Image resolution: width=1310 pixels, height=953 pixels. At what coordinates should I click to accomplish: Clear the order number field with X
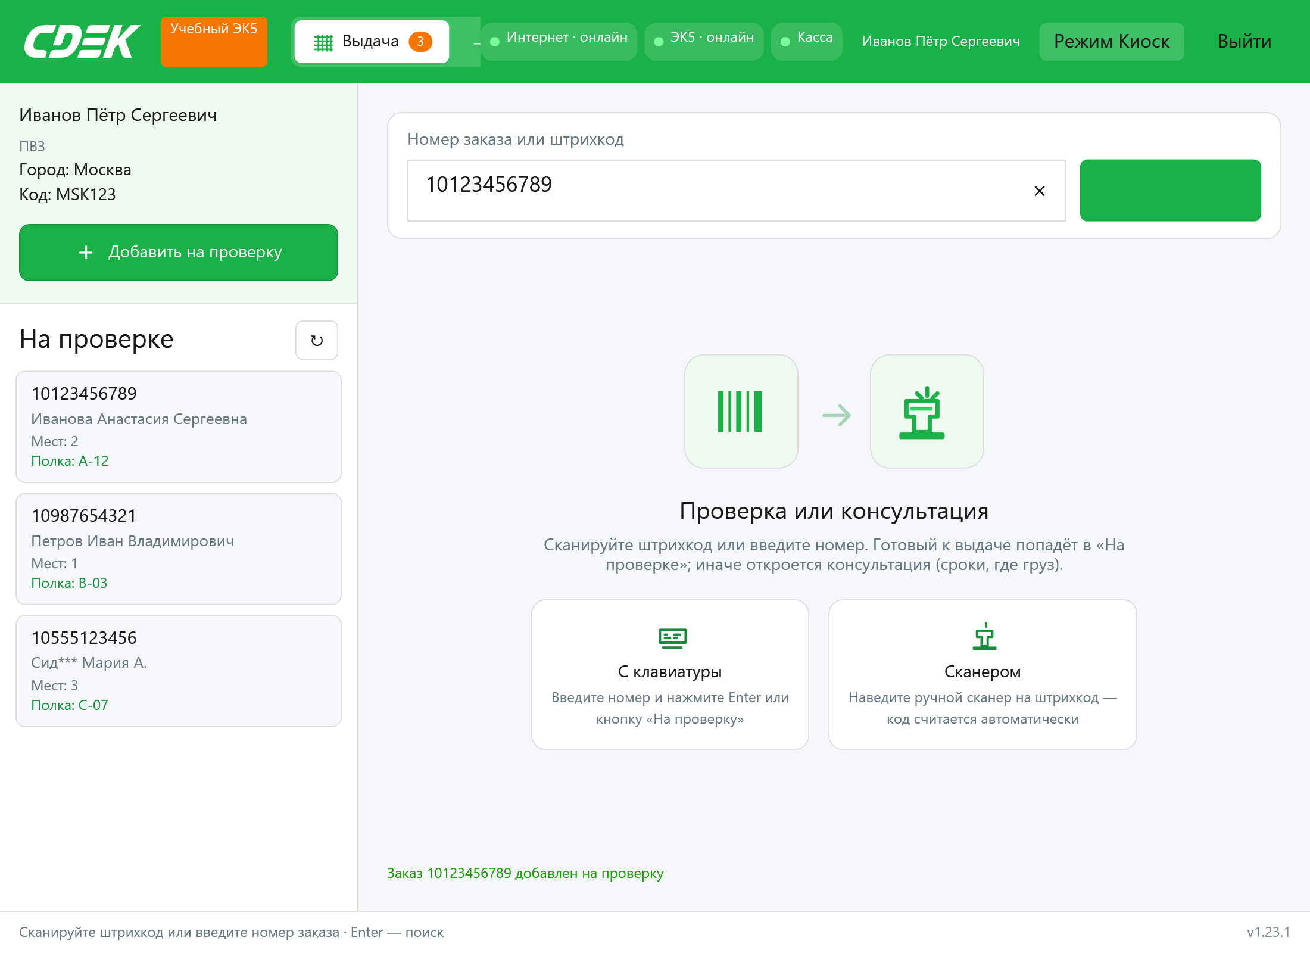(x=1040, y=191)
